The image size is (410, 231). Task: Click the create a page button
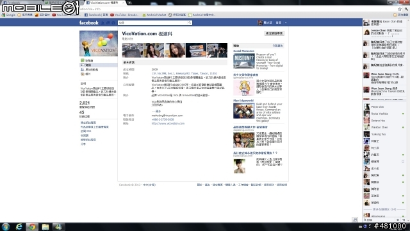pos(274,33)
